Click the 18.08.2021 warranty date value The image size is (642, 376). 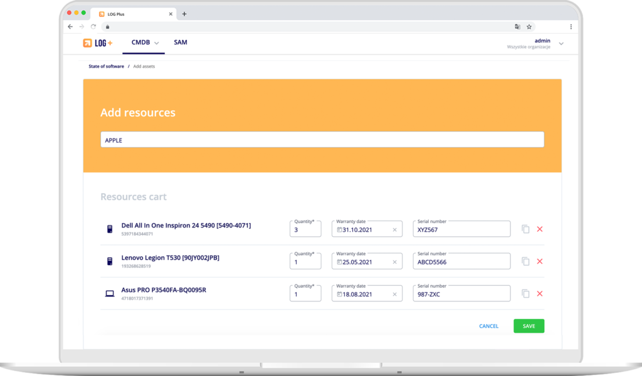(x=357, y=295)
